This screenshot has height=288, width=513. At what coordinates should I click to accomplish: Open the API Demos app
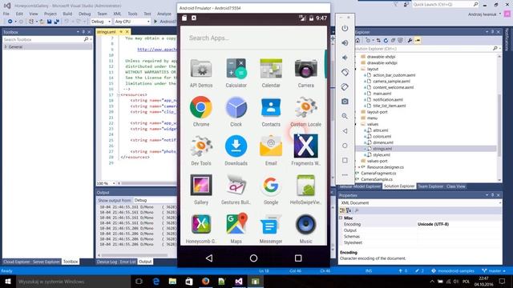point(201,73)
